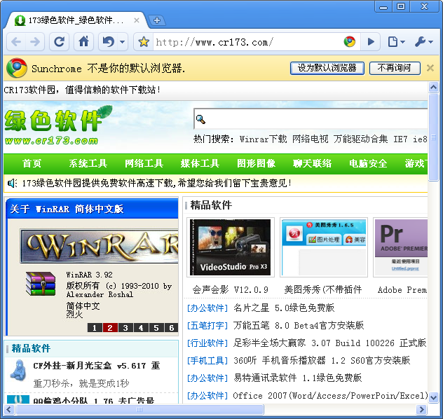Click the browser Back arrow button
Viewport: 443px width, 419px height.
pos(16,42)
